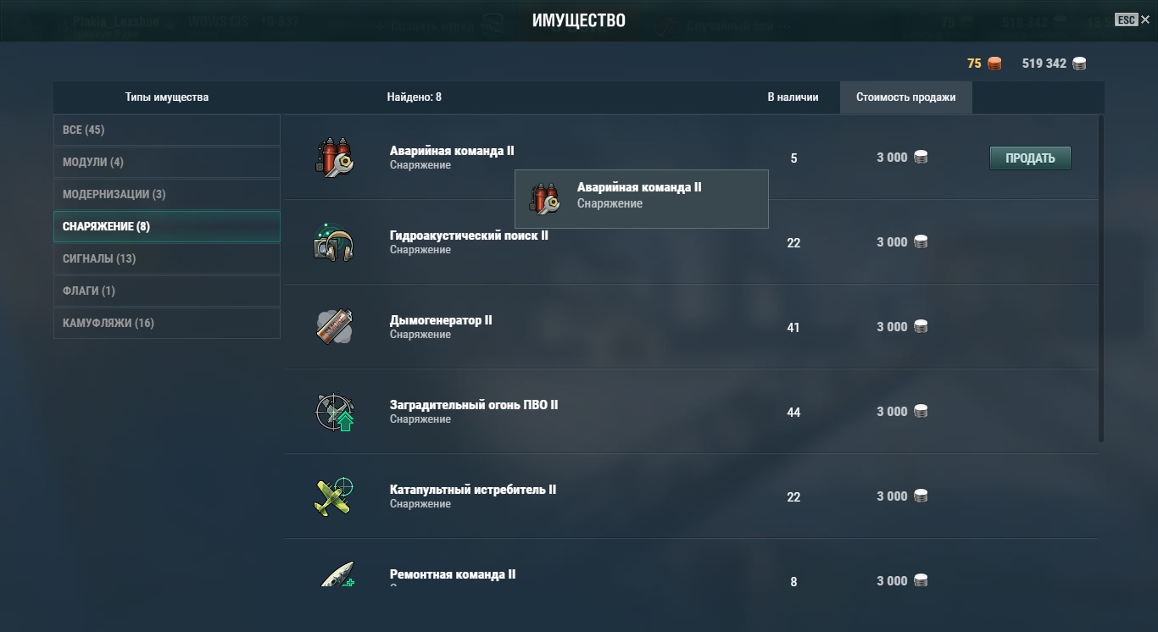Click the silver credits icon next to 519 342
The image size is (1158, 632).
pyautogui.click(x=1079, y=64)
